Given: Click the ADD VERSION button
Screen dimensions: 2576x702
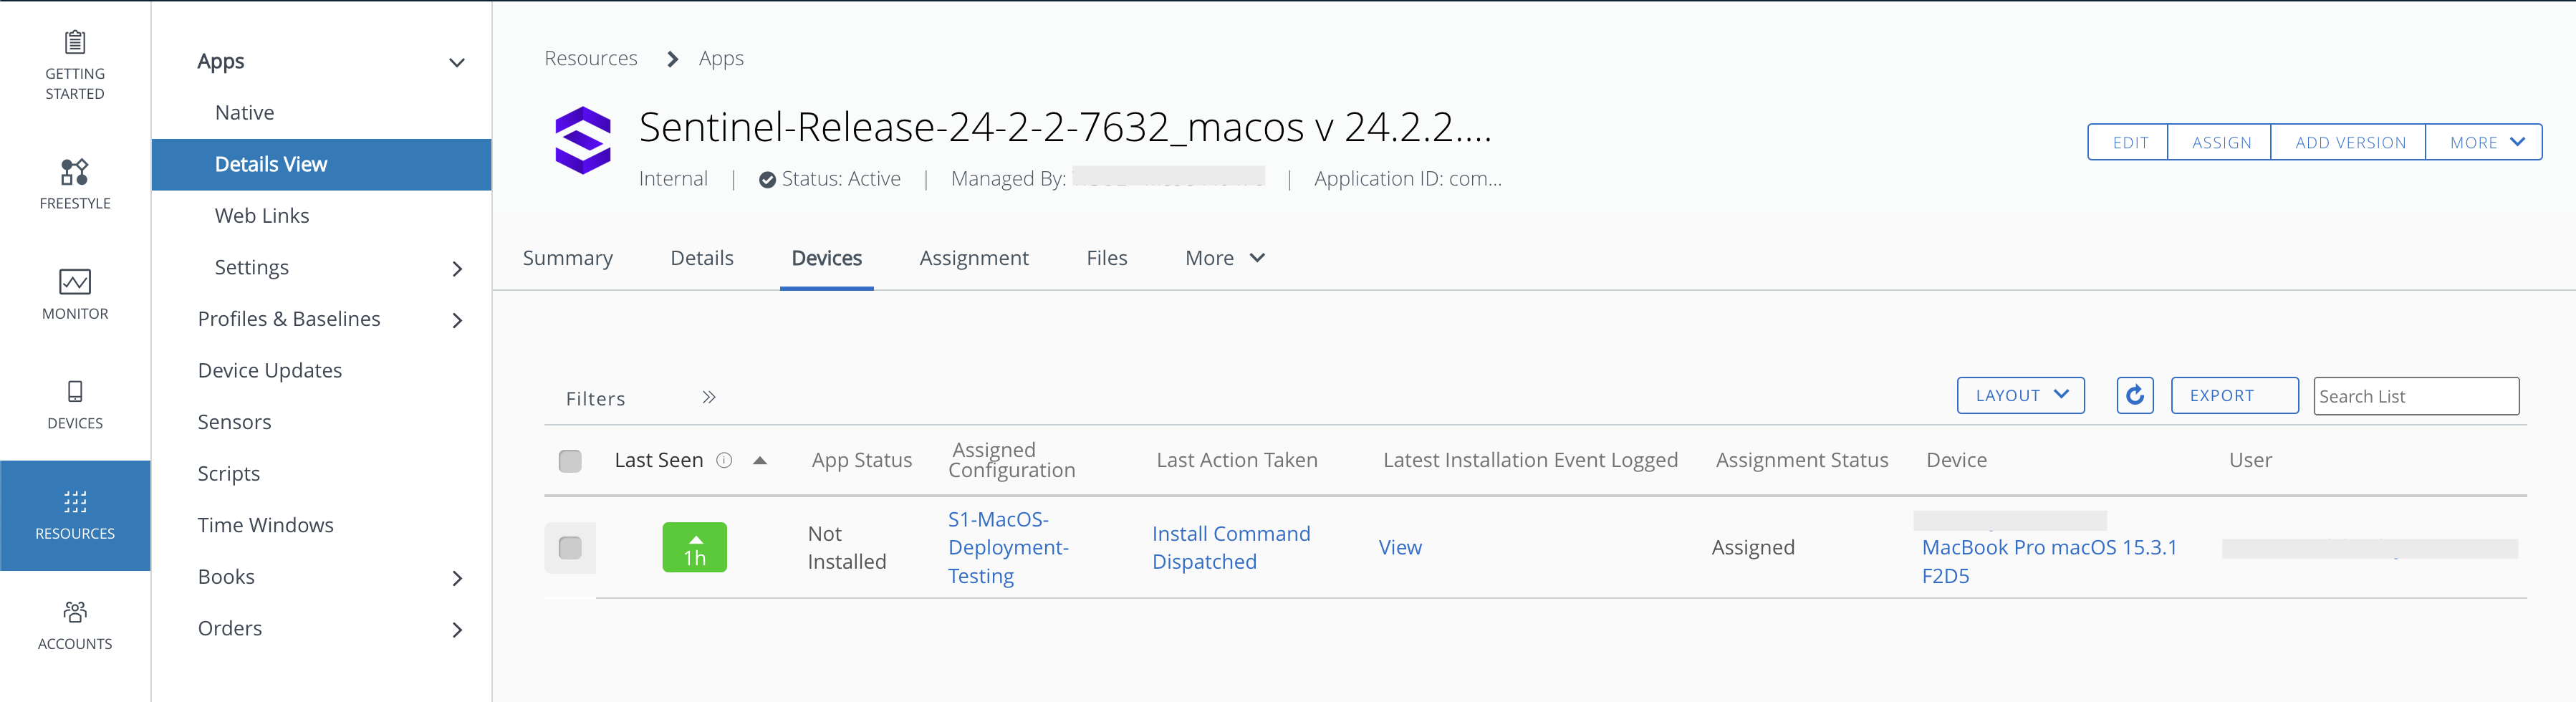Looking at the screenshot, I should 2349,142.
